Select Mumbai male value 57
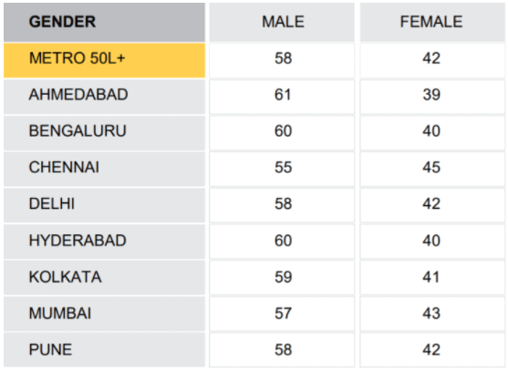 click(282, 314)
